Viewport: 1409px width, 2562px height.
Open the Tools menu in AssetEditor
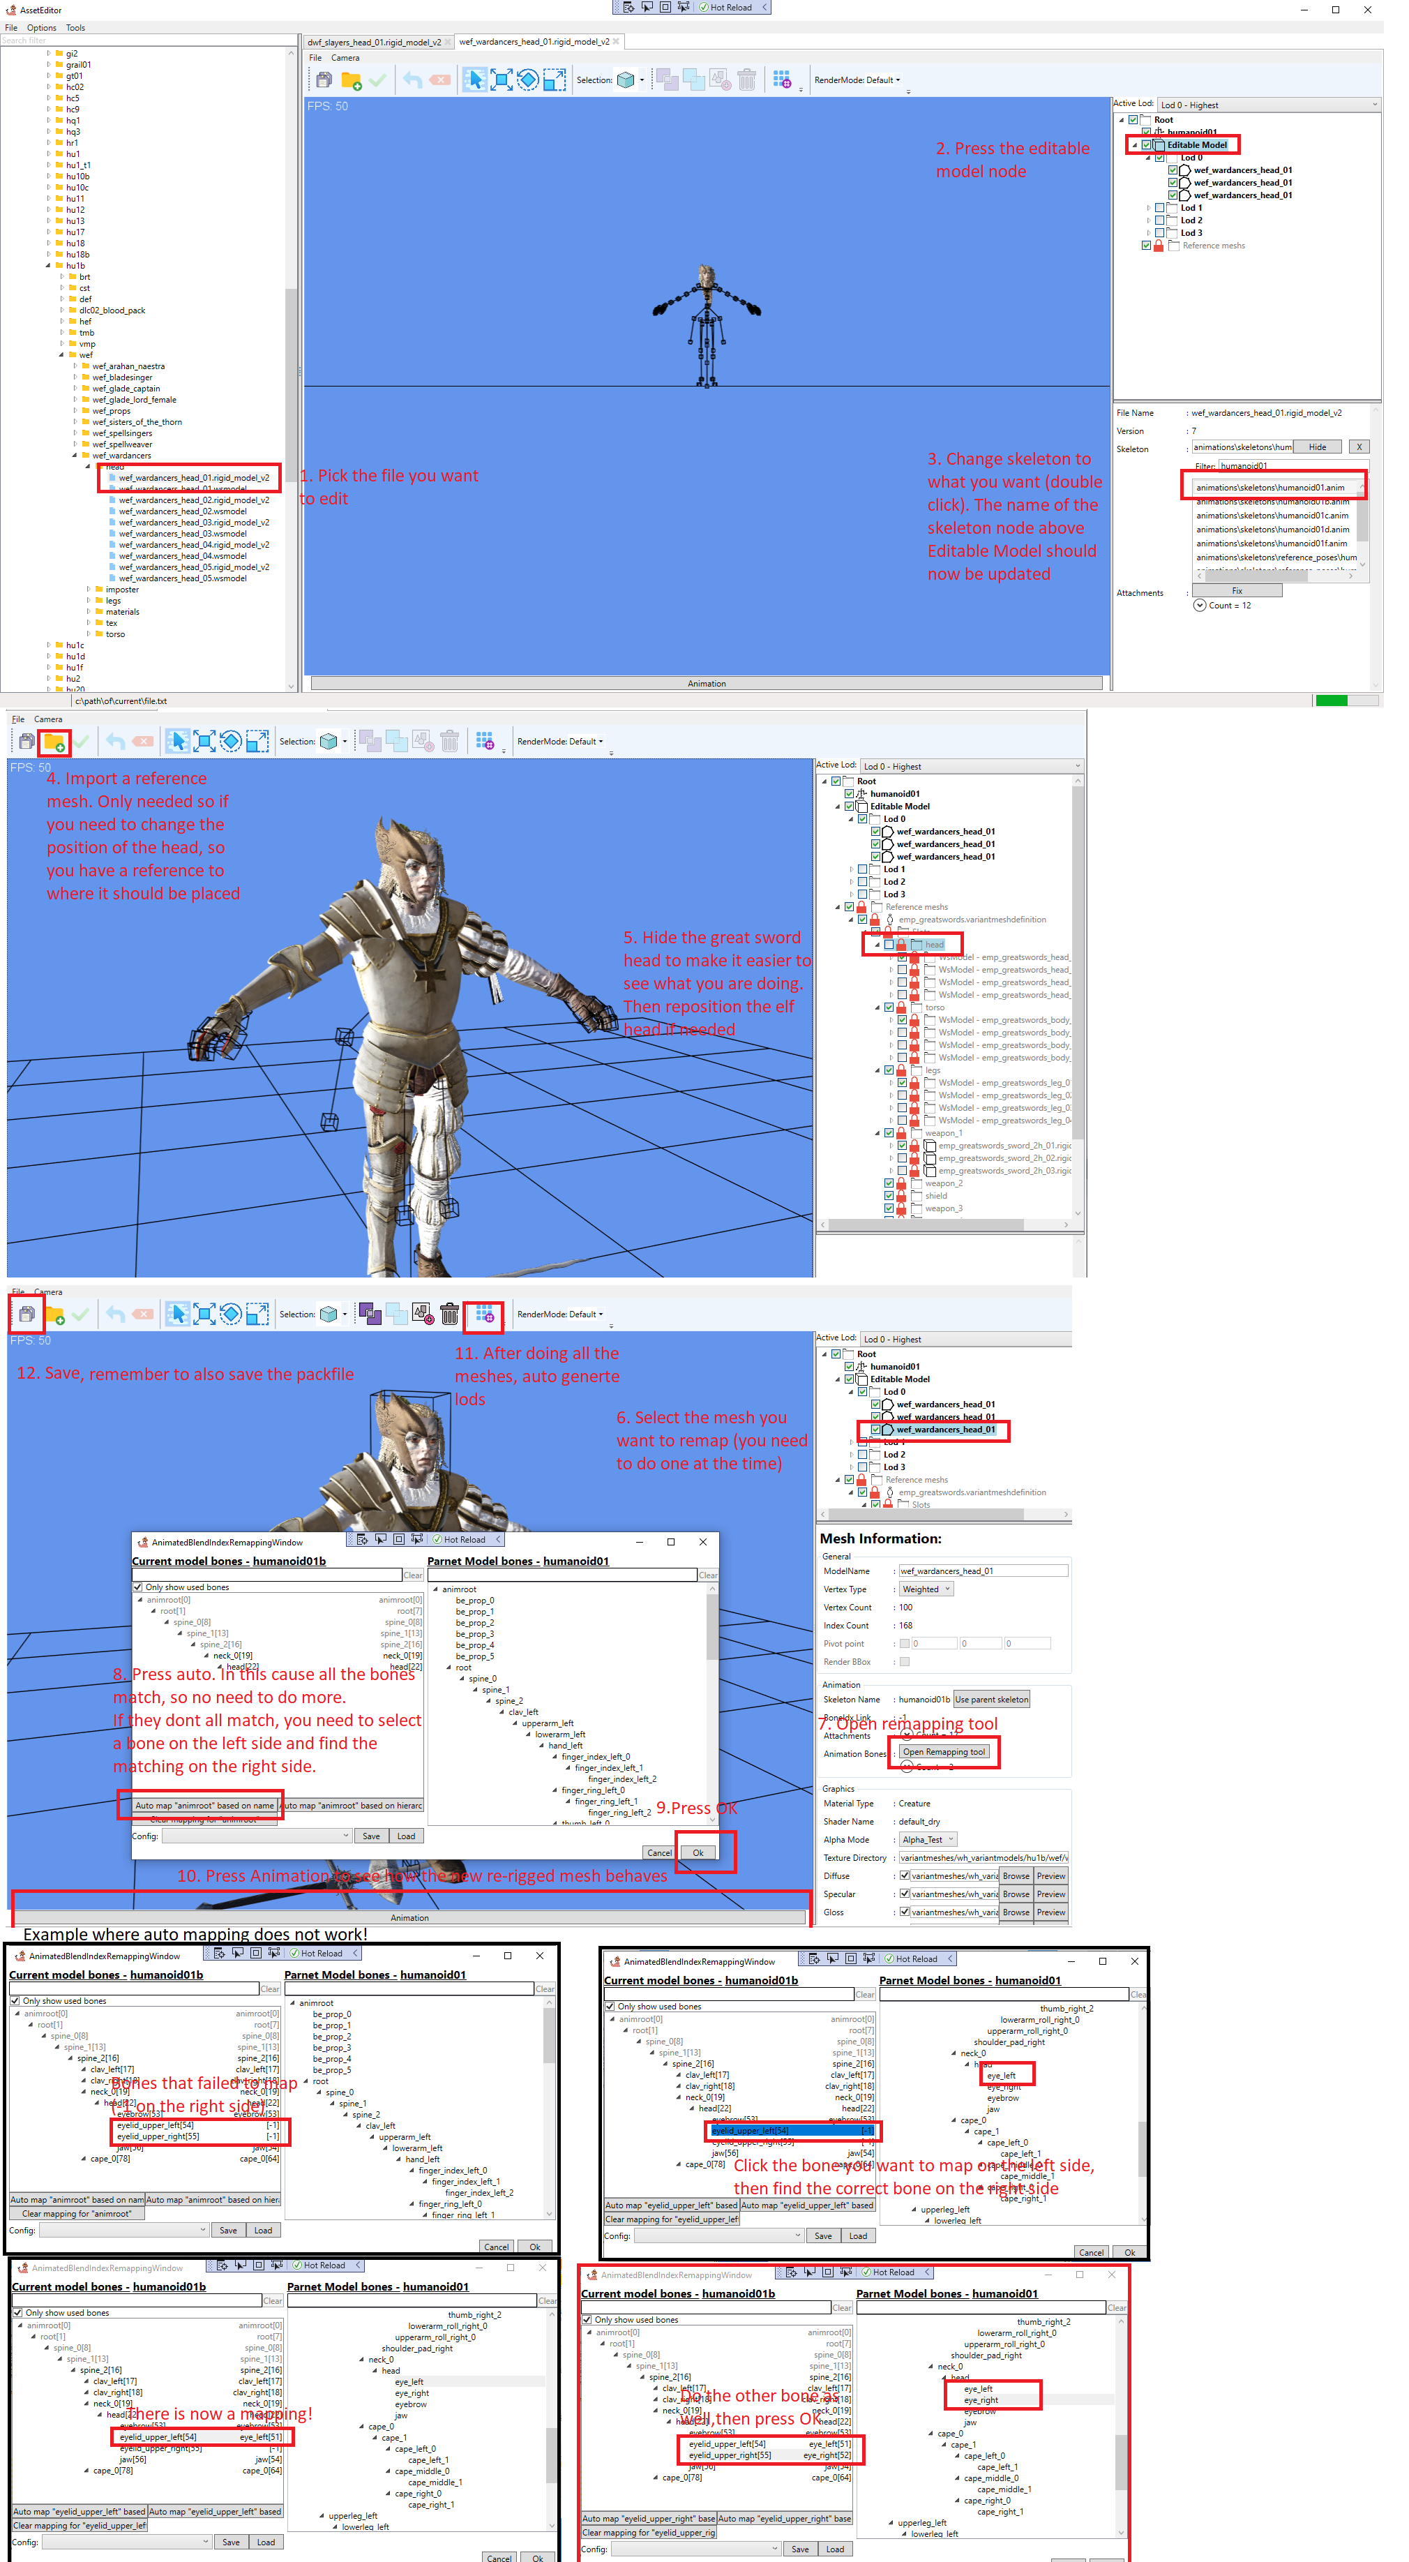tap(75, 28)
